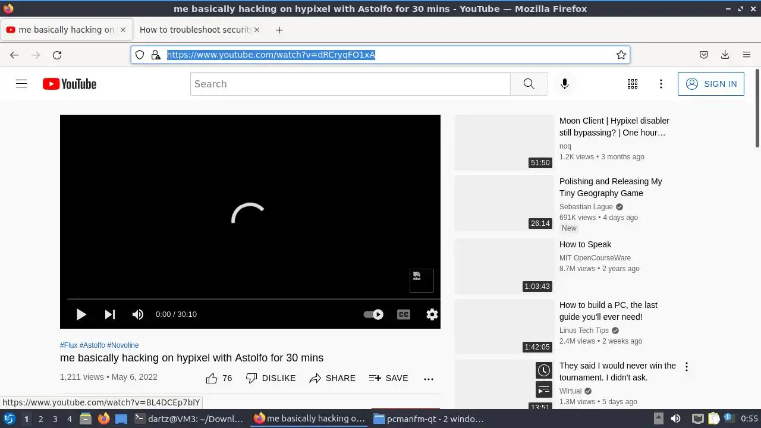Launch the file manager from taskbar
The width and height of the screenshot is (761, 428).
86,419
